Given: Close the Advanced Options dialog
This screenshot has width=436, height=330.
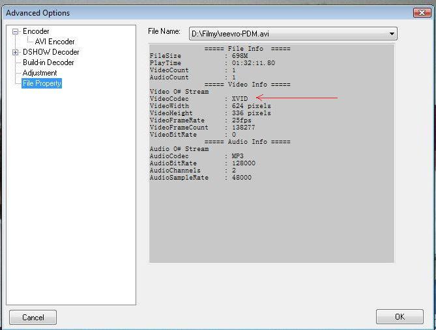Looking at the screenshot, I should 422,13.
